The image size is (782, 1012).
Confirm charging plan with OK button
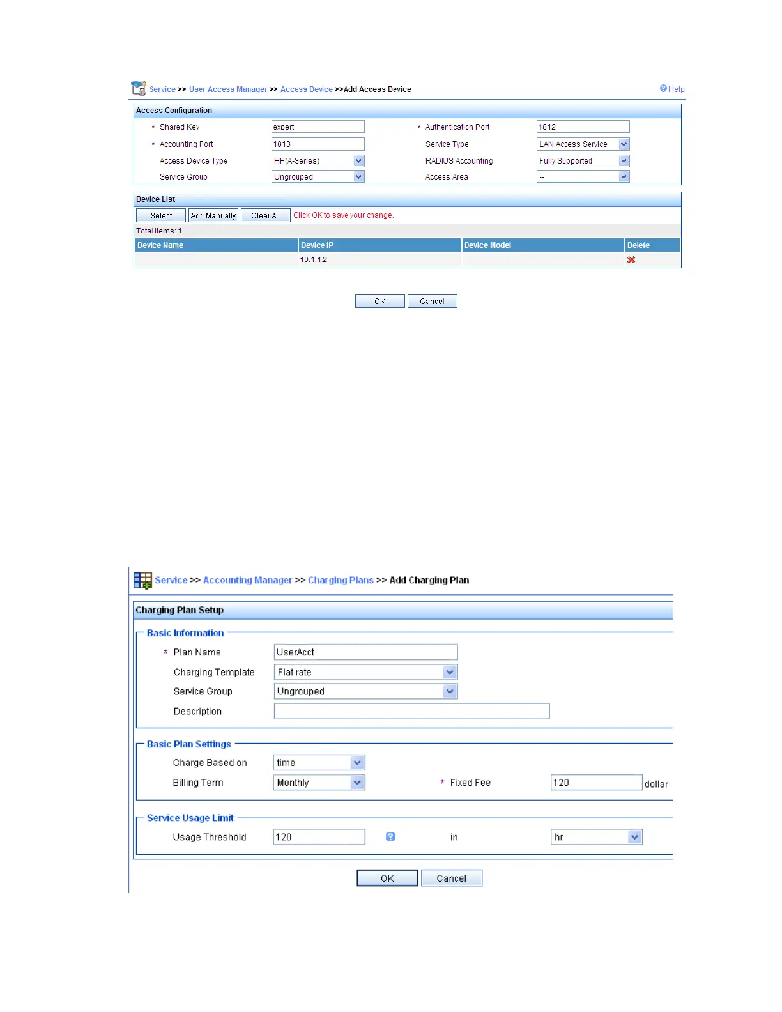[x=387, y=878]
